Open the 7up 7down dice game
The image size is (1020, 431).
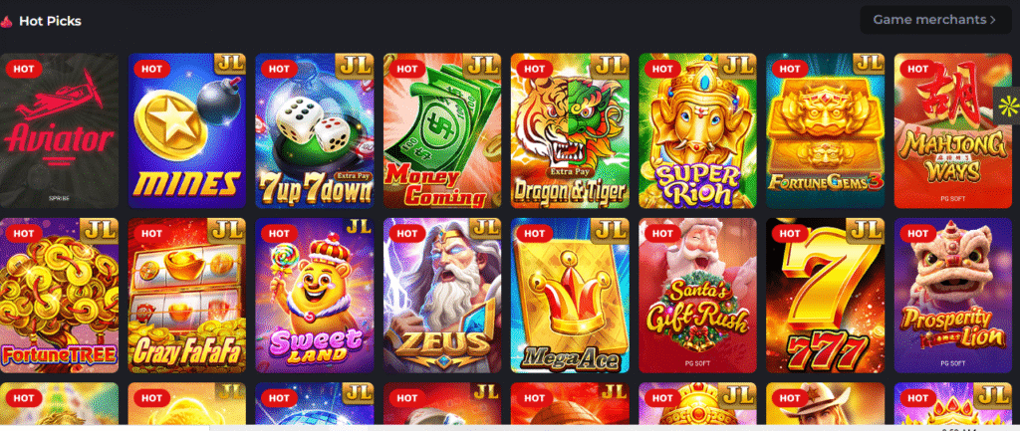[315, 130]
